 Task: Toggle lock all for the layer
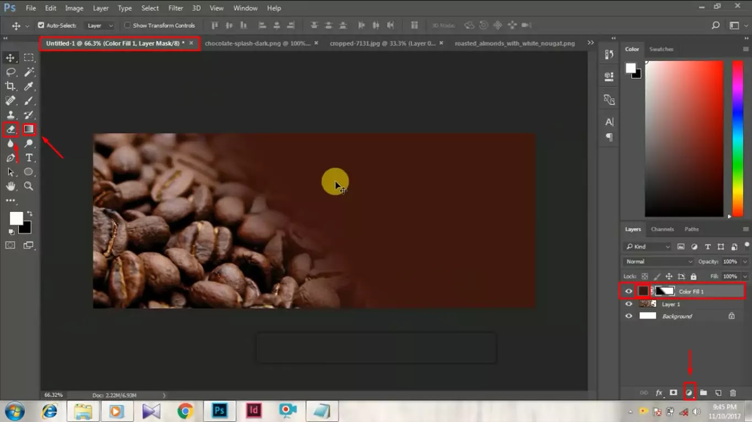tap(693, 276)
